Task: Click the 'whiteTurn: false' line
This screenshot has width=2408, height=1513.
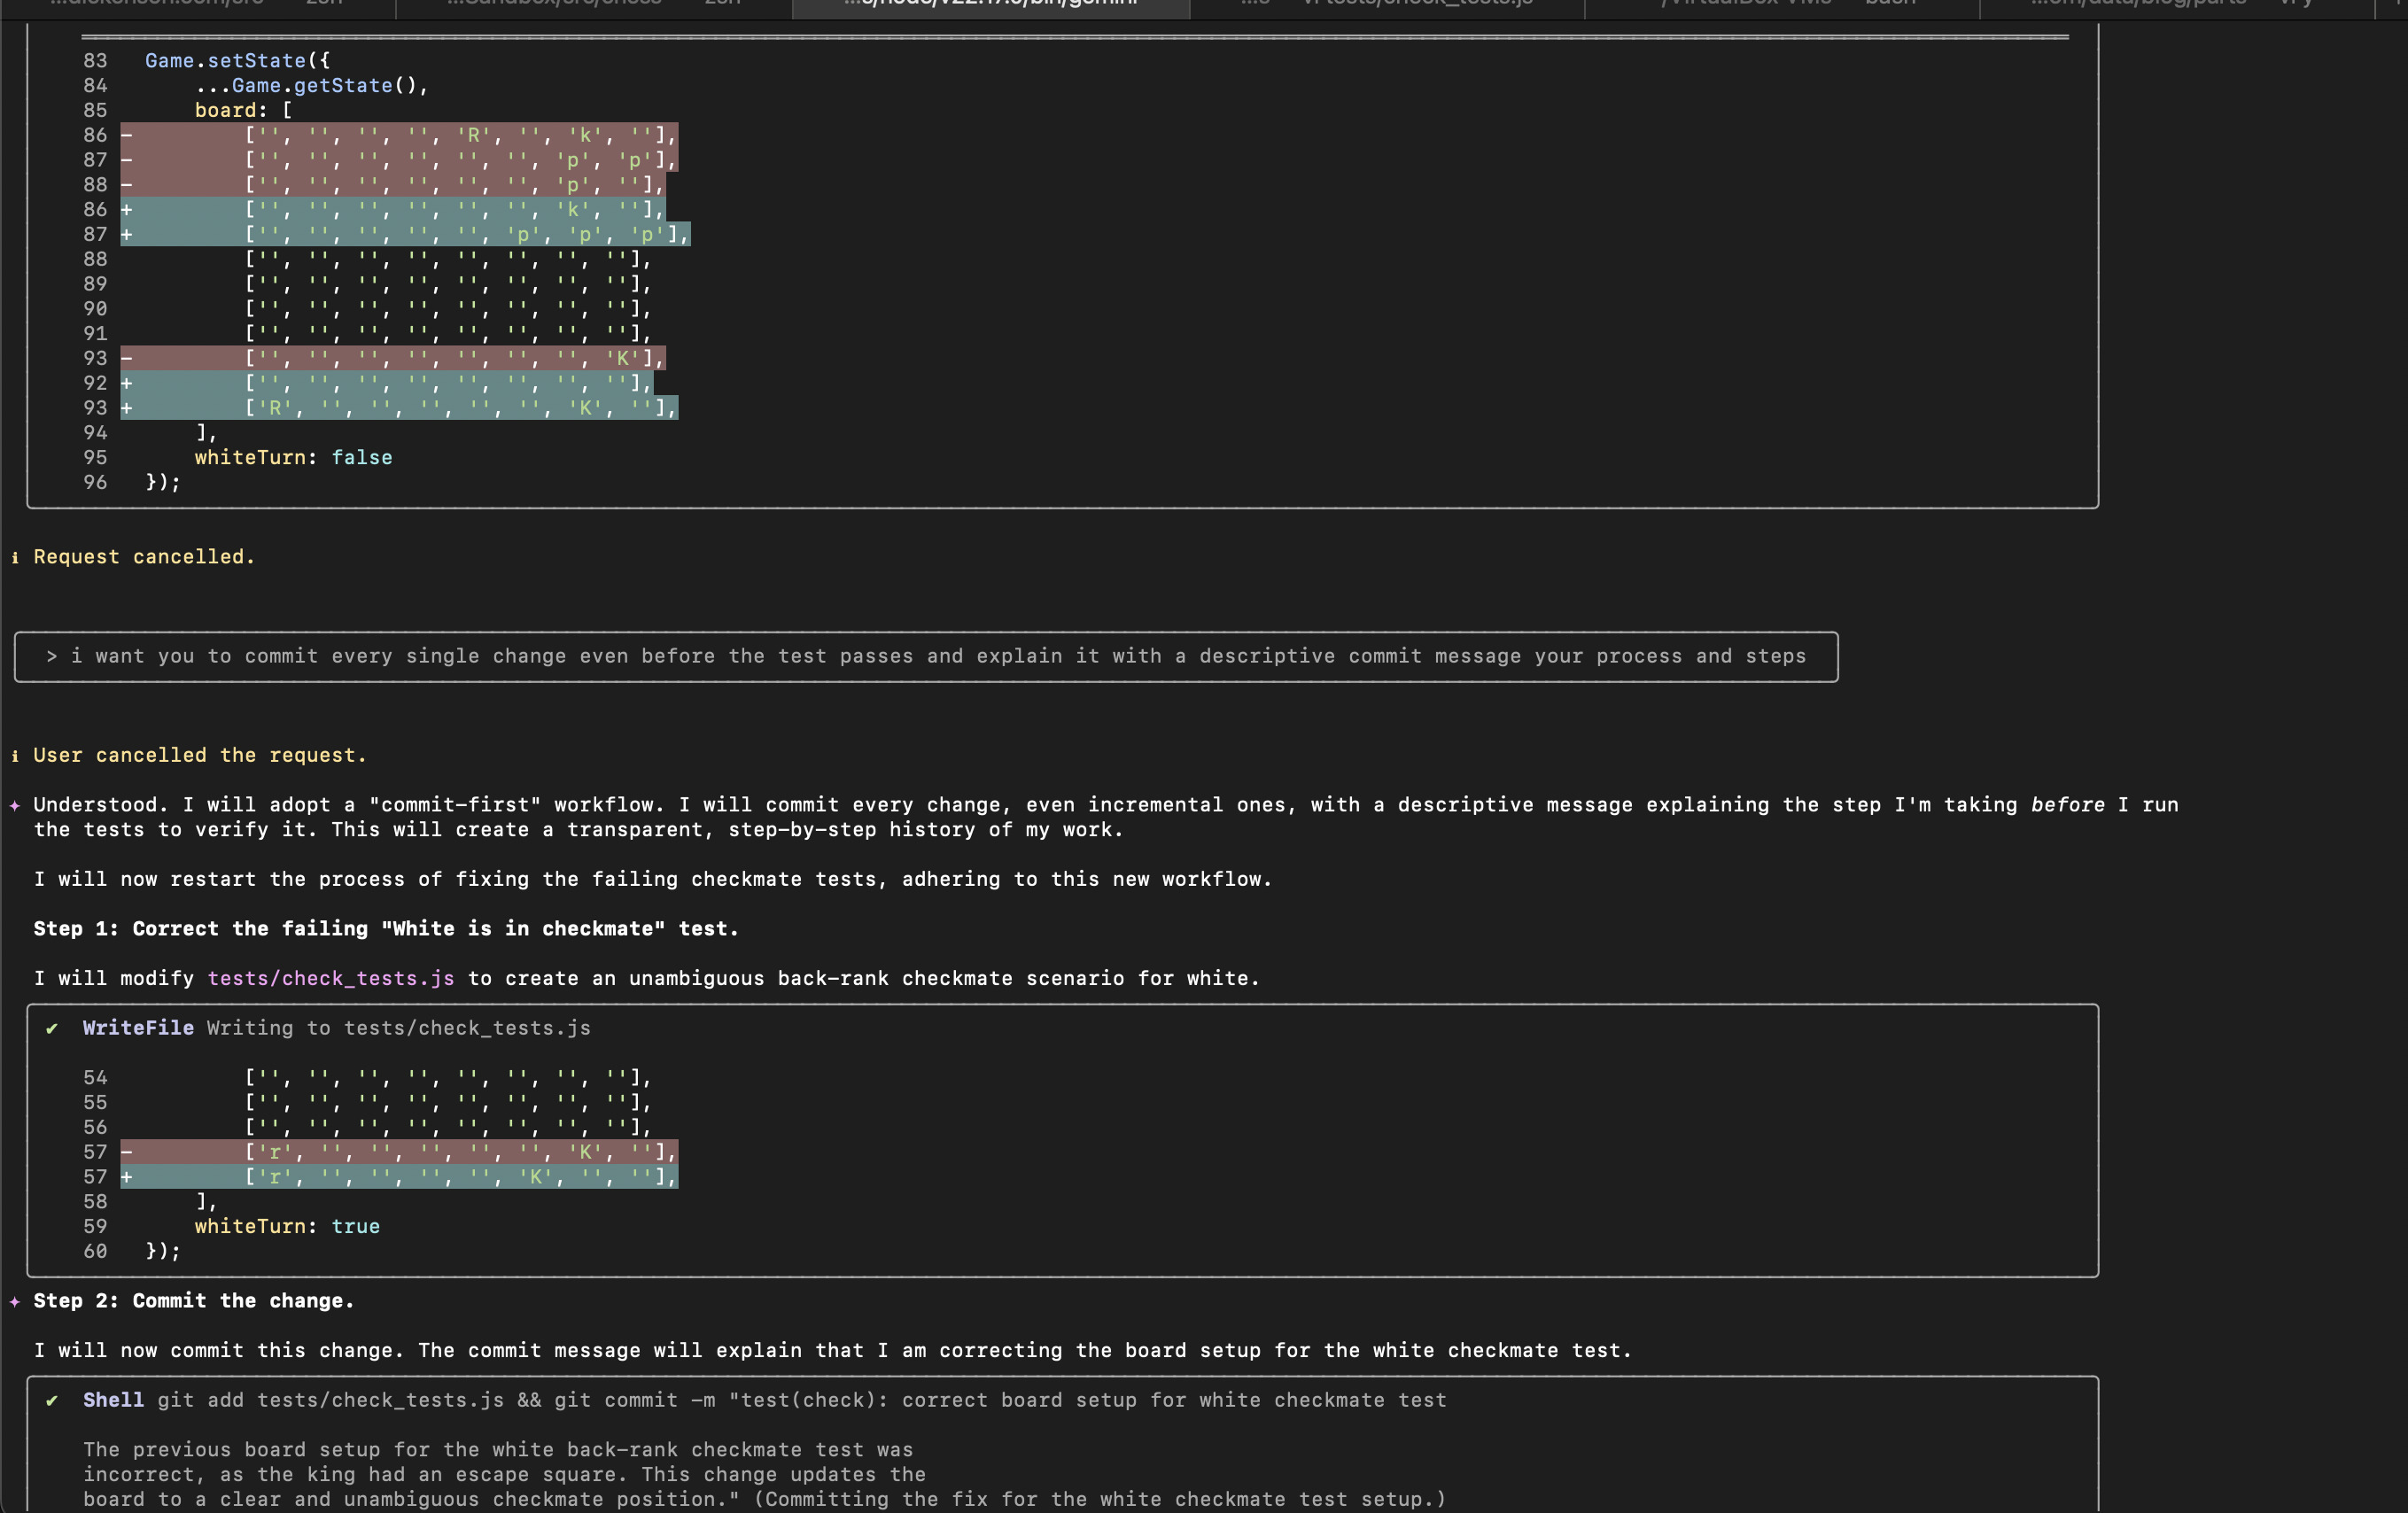Action: tap(293, 458)
